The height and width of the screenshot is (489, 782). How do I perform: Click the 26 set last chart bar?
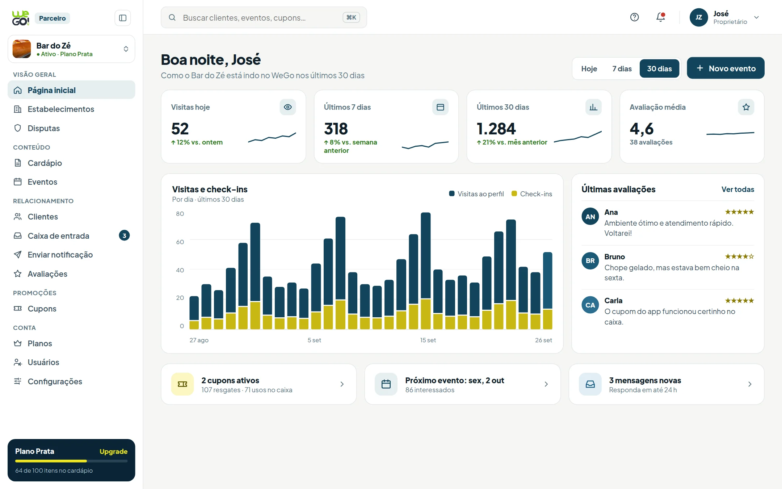pyautogui.click(x=548, y=291)
